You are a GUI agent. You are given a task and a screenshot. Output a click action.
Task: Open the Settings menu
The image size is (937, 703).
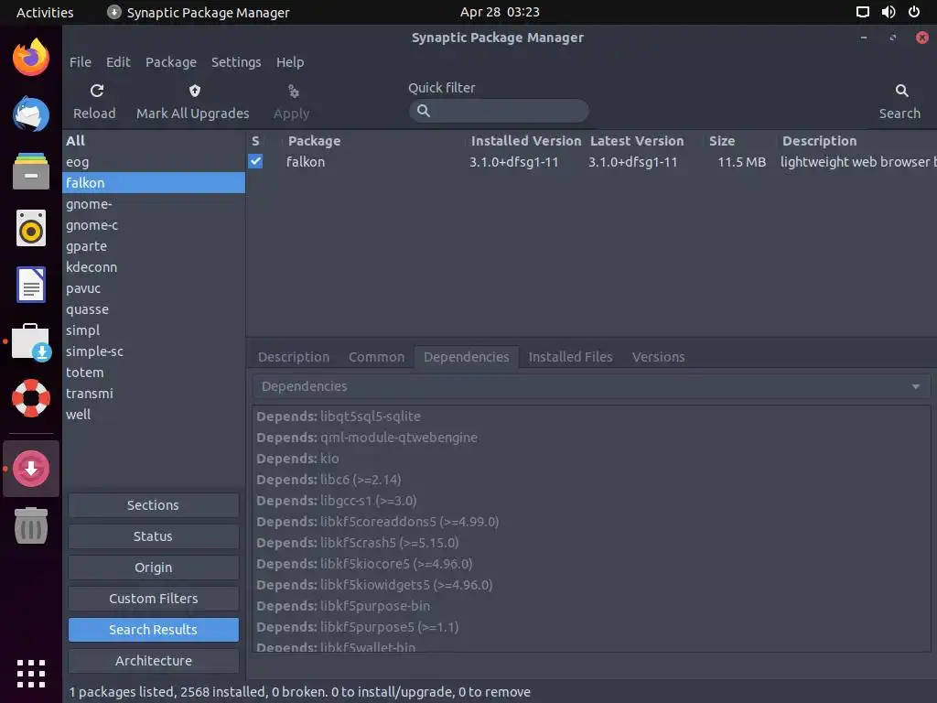[236, 62]
